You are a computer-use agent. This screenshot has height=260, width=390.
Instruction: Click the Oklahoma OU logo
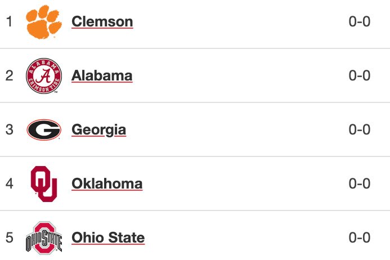click(x=44, y=183)
